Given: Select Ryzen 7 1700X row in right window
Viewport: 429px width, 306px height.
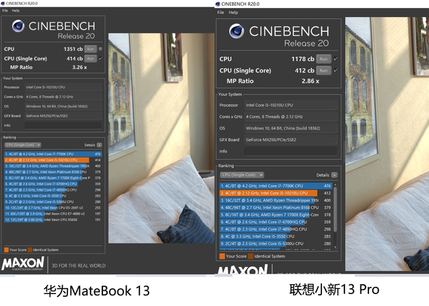Looking at the screenshot, I should click(x=276, y=215).
